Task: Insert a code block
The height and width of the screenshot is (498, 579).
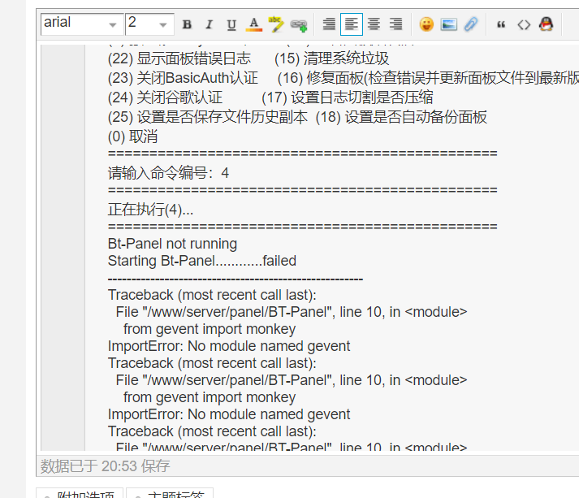Action: coord(524,24)
